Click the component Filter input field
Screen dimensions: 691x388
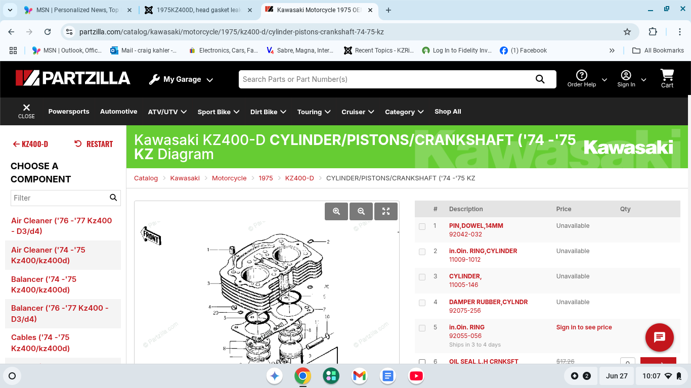click(59, 198)
